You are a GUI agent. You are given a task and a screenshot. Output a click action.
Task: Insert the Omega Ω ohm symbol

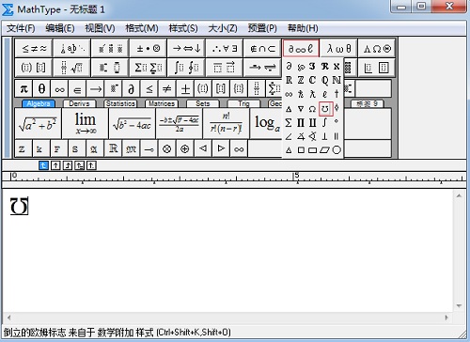pyautogui.click(x=312, y=109)
